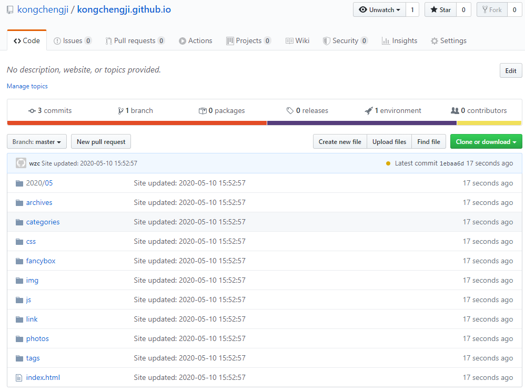Click the Wiki book icon
Screen dimensions: 525x392
pyautogui.click(x=290, y=41)
